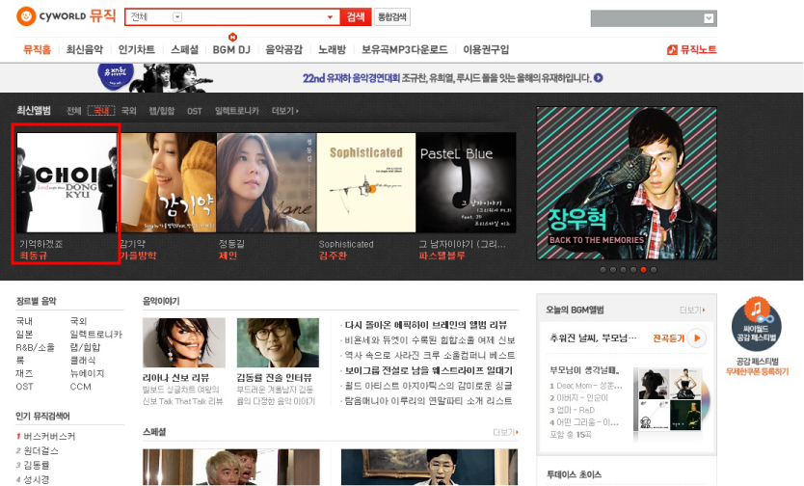Image resolution: width=804 pixels, height=486 pixels.
Task: Open the Sophisticated album cover
Action: point(366,182)
